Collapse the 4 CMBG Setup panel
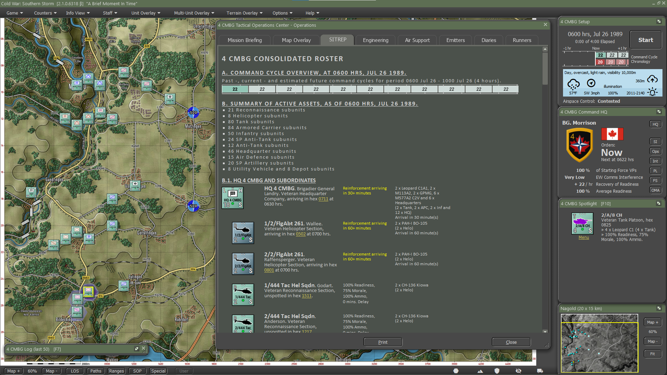Viewport: 667px width, 375px height. [659, 22]
